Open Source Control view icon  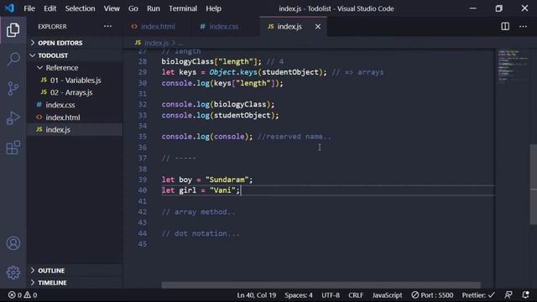[x=13, y=88]
